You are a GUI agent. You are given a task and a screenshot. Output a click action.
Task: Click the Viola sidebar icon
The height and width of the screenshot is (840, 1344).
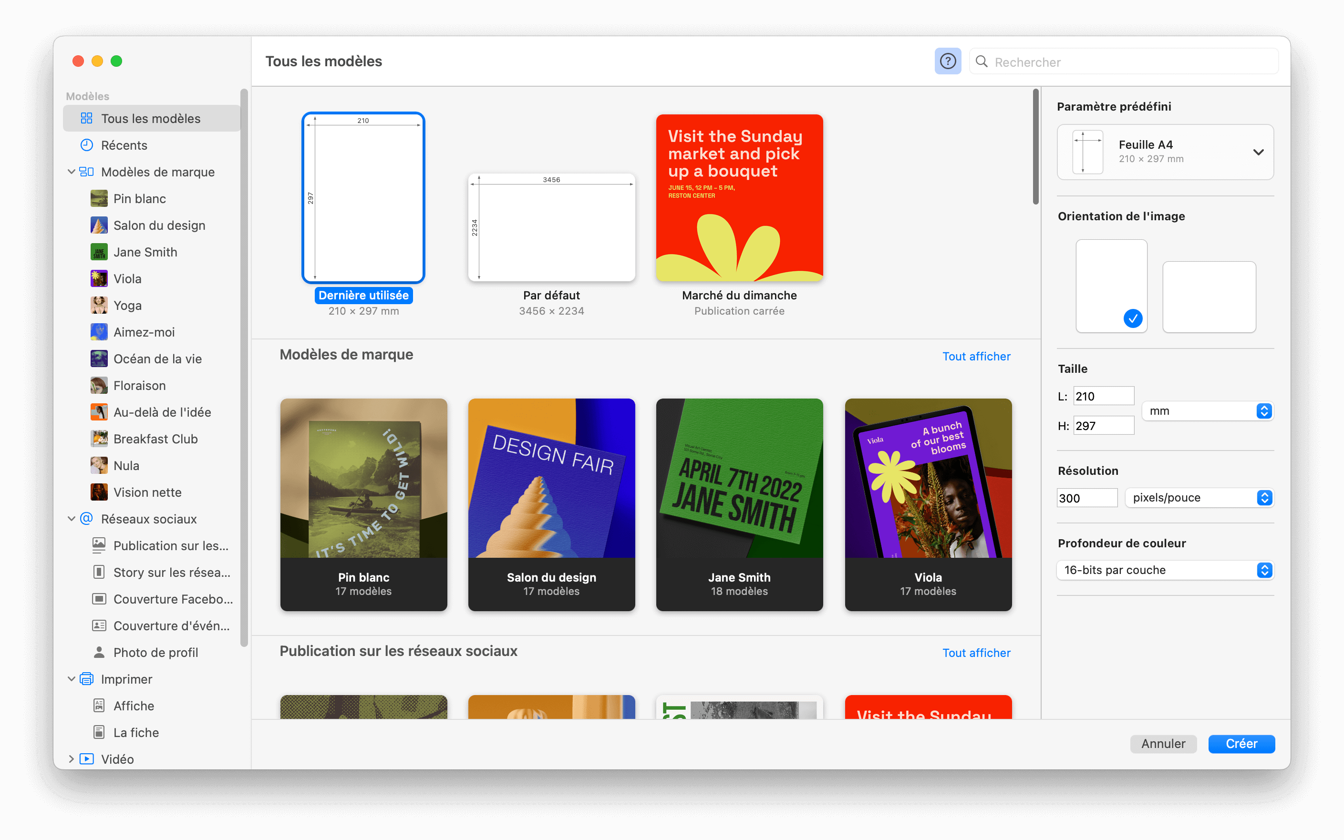[x=99, y=278]
